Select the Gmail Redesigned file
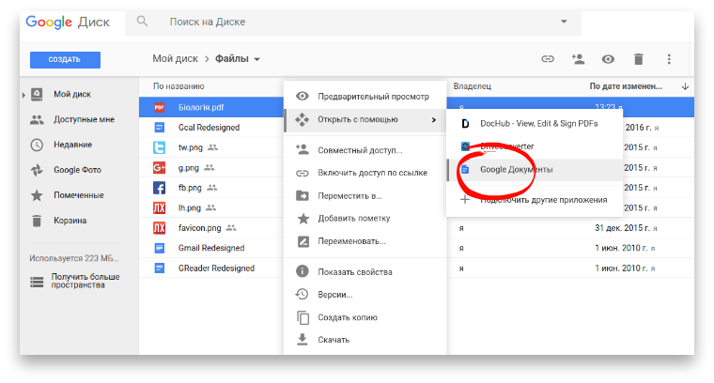The width and height of the screenshot is (714, 383). click(210, 248)
